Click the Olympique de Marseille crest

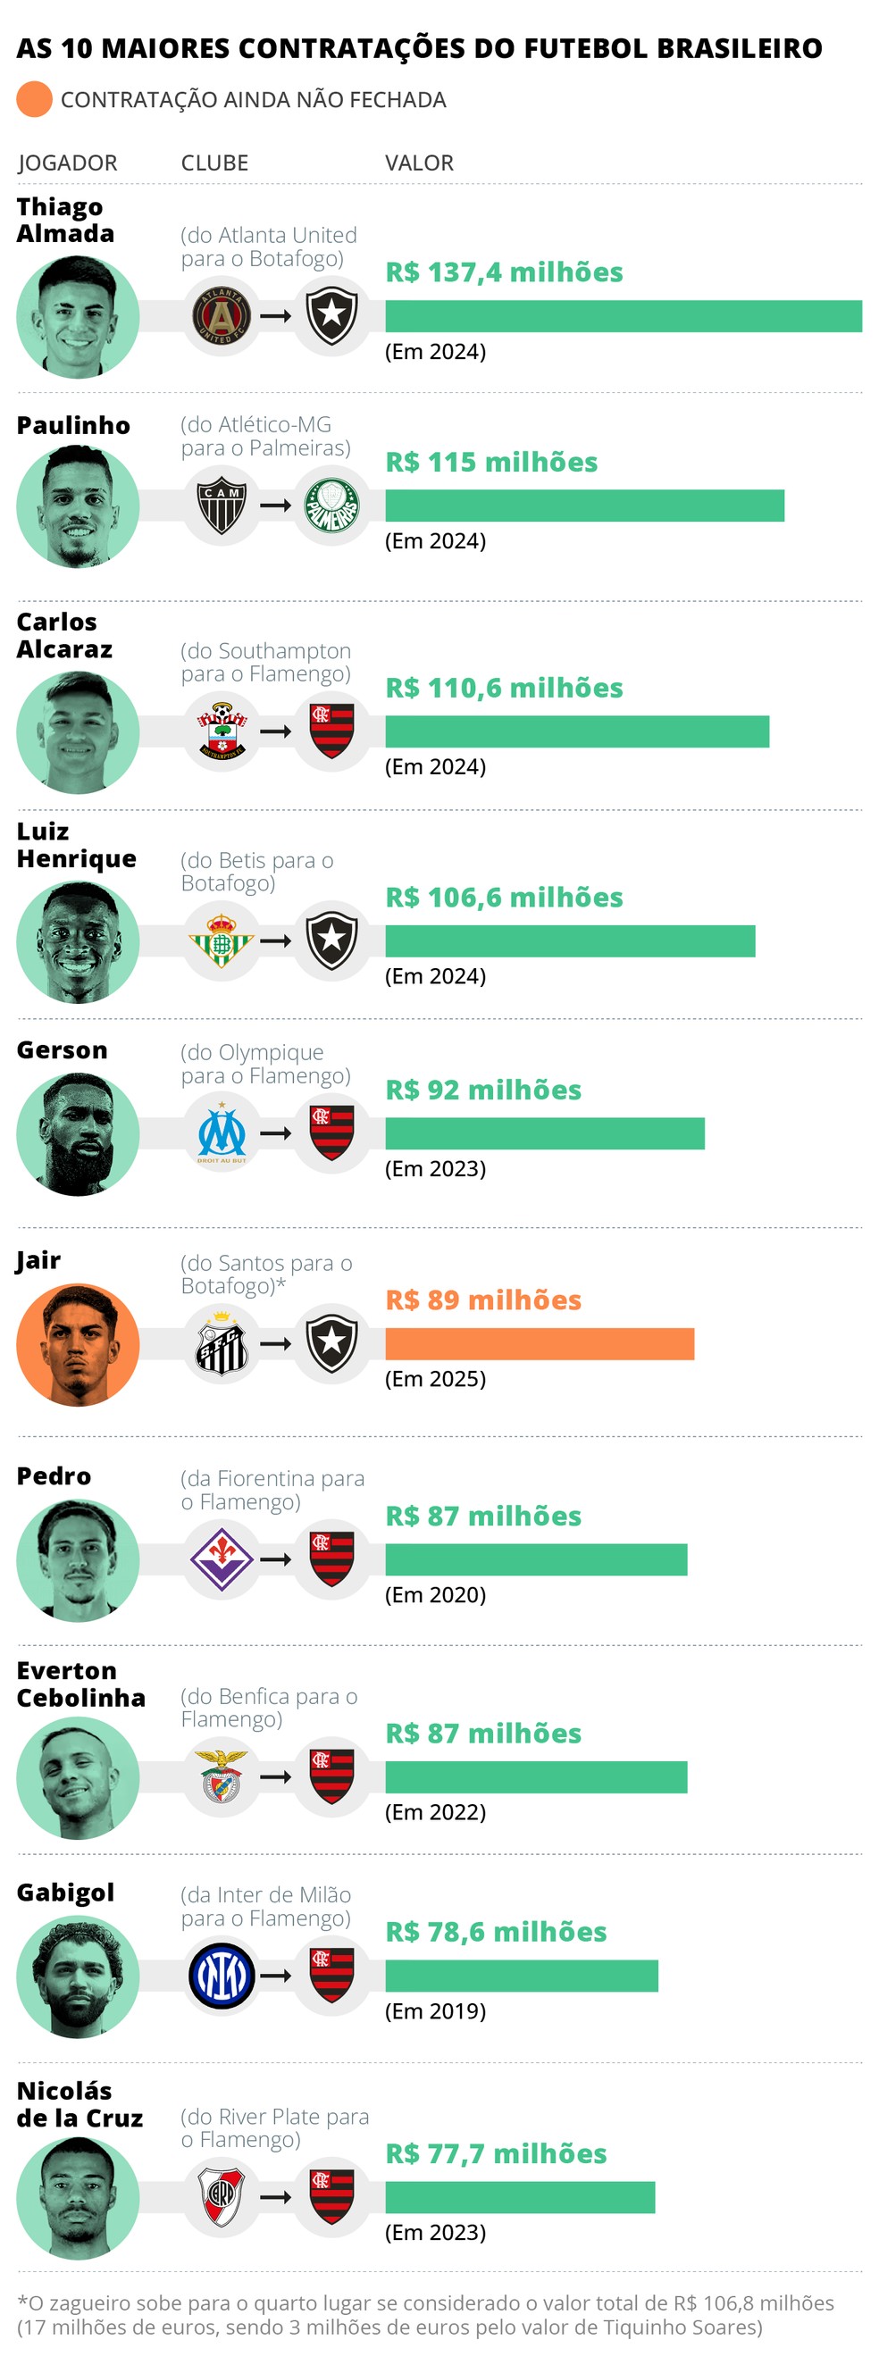tap(222, 1132)
